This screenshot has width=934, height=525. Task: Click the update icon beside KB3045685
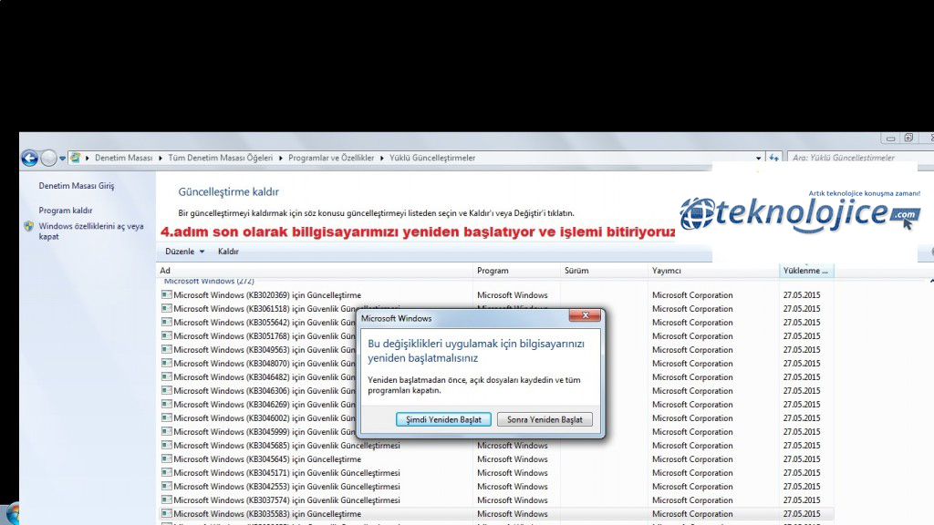pyautogui.click(x=167, y=445)
